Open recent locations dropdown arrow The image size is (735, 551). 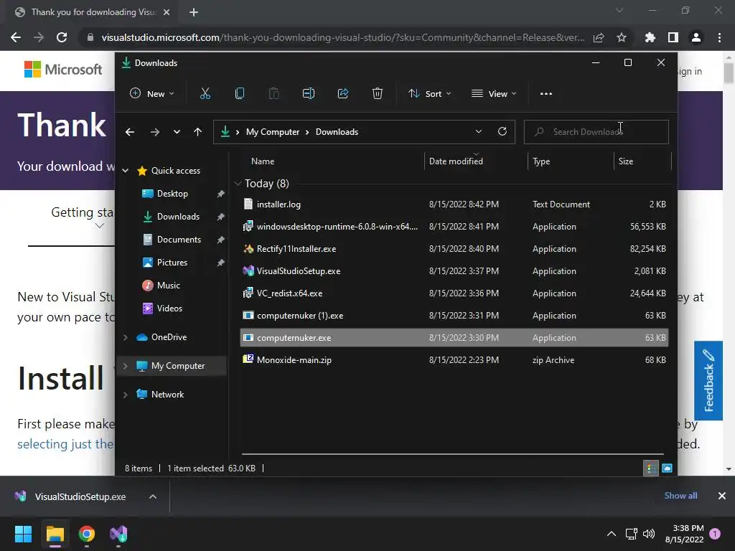coord(177,132)
